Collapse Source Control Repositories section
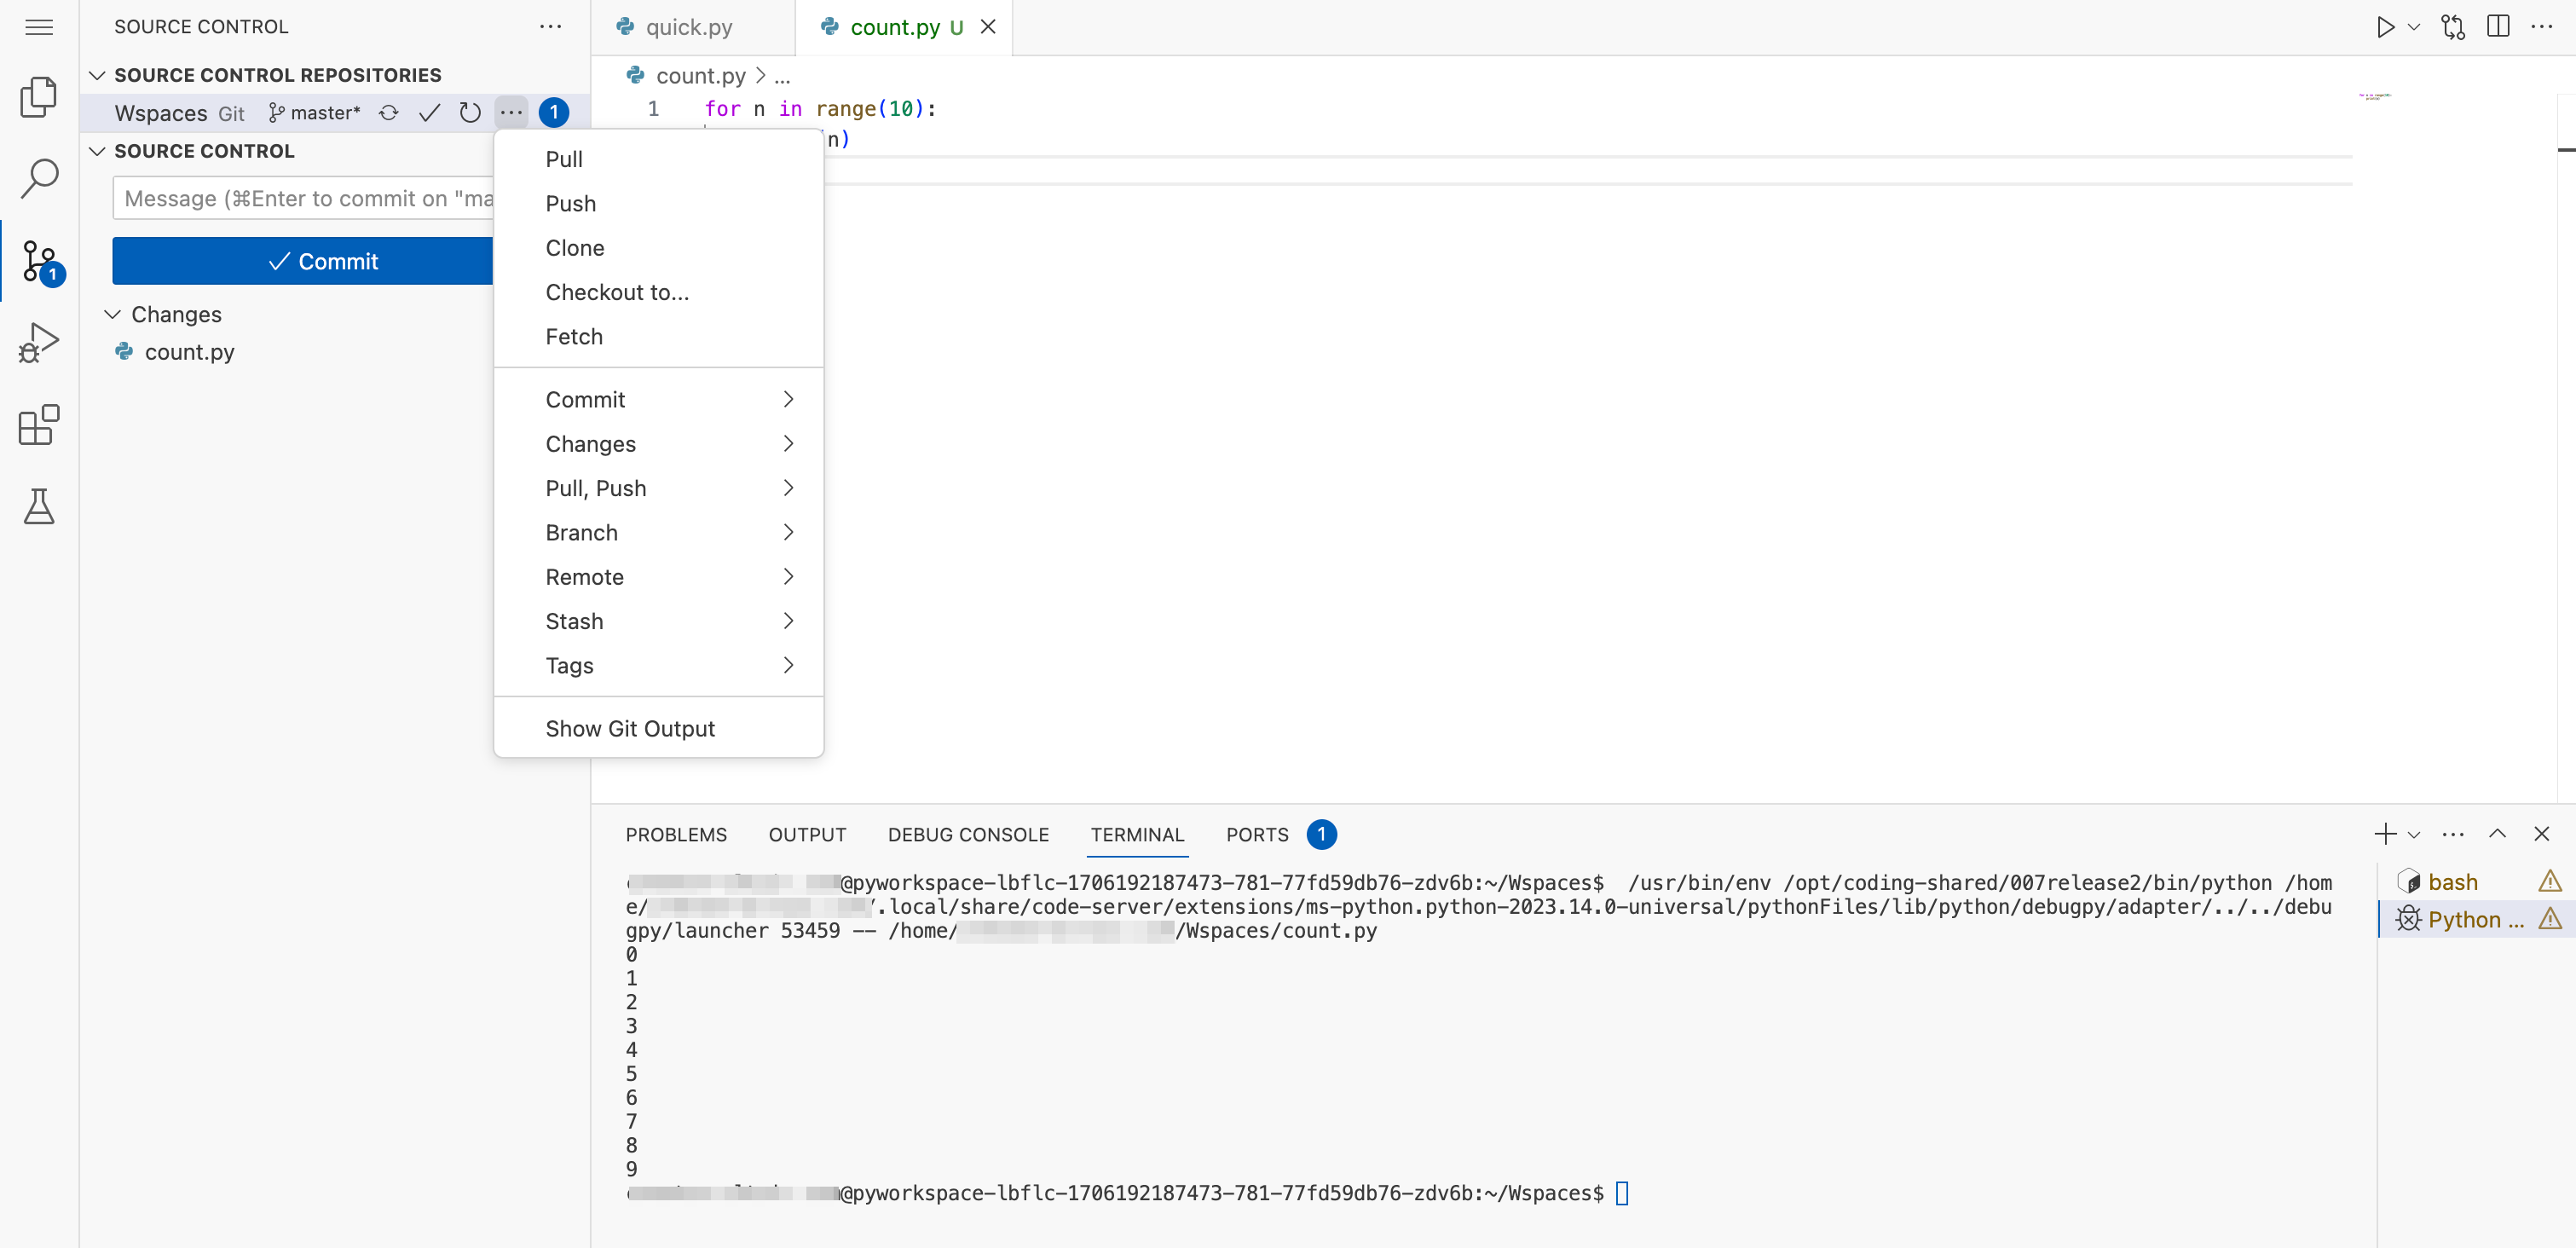This screenshot has height=1248, width=2576. (x=97, y=75)
